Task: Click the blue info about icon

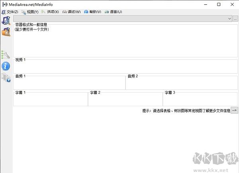Action: coord(6,66)
